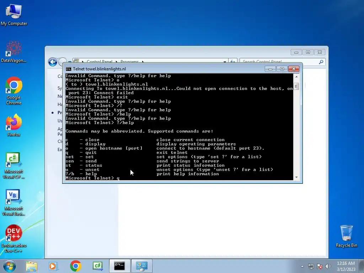Open My Computer desktop icon
Viewport: 364px width, 273px height.
[x=14, y=15]
